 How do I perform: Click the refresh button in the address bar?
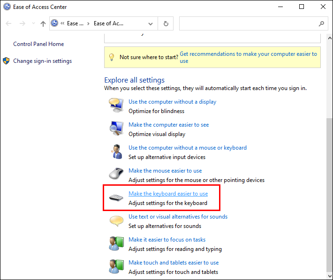(x=166, y=23)
